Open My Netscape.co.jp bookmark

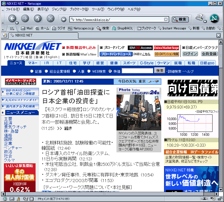click(81, 28)
